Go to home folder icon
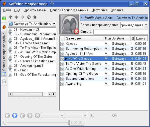The width and height of the screenshot is (150, 127). tap(35, 17)
